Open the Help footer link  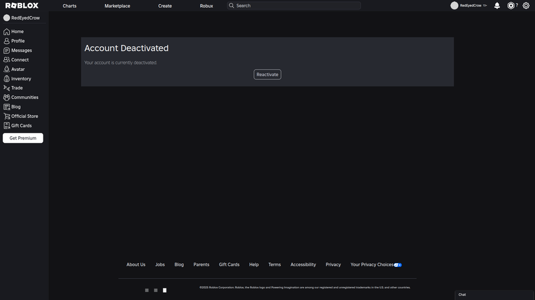pos(254,264)
